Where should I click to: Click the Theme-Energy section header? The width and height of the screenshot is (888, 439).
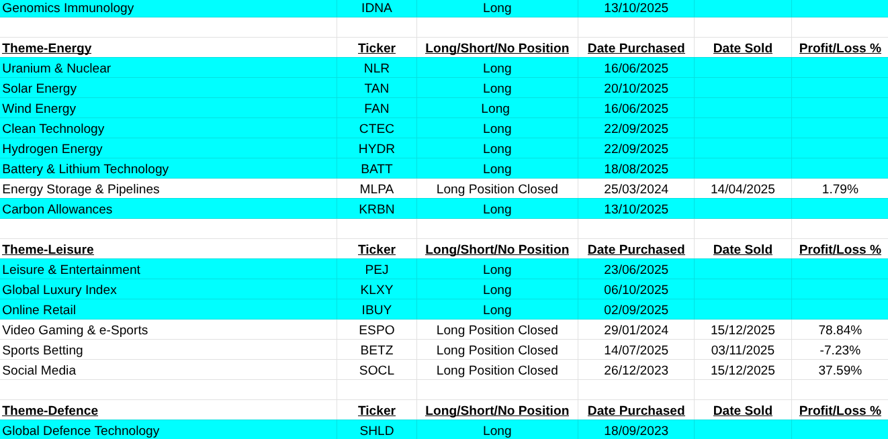pyautogui.click(x=47, y=48)
